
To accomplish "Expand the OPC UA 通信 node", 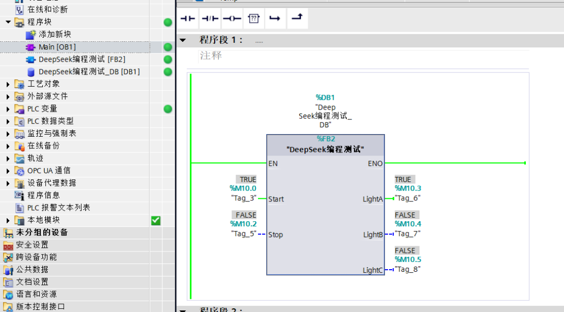I will click(x=8, y=171).
